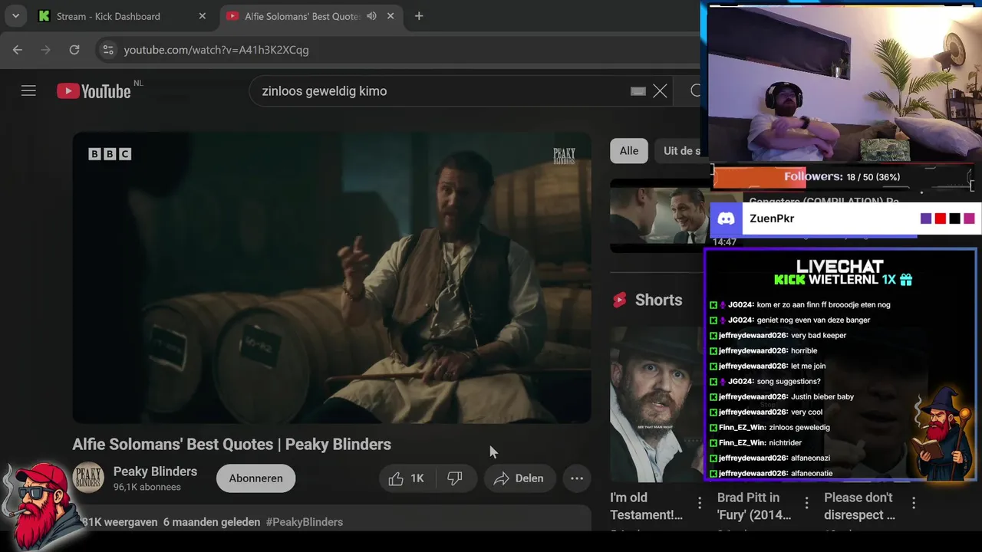The height and width of the screenshot is (552, 982).
Task: Open options menu for Brad Pitt Fury short
Action: click(806, 503)
